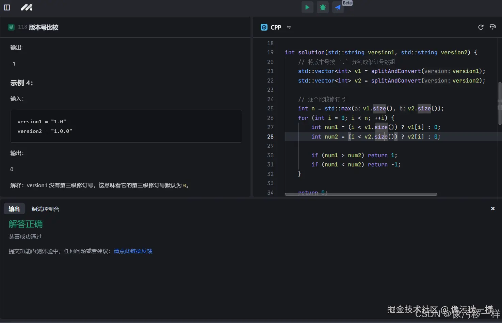Click the 示例 4: heading

22,83
